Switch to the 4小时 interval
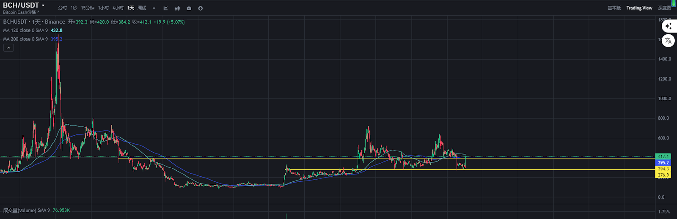Screen dimensions: 677x219 118,8
